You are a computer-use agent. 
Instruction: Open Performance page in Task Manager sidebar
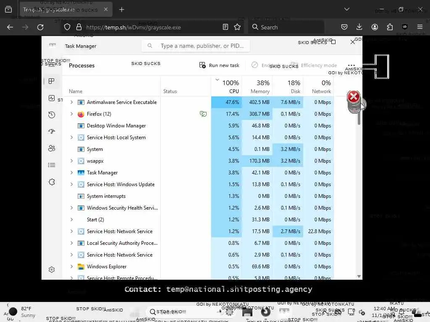click(51, 98)
